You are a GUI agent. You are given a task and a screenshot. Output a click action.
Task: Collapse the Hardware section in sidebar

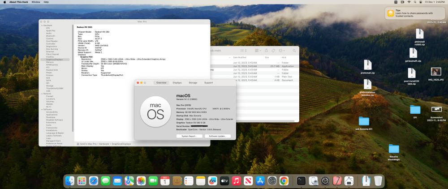(x=42, y=26)
